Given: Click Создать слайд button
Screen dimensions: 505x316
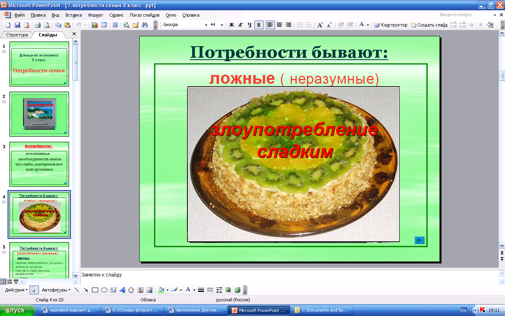Looking at the screenshot, I should click(429, 25).
